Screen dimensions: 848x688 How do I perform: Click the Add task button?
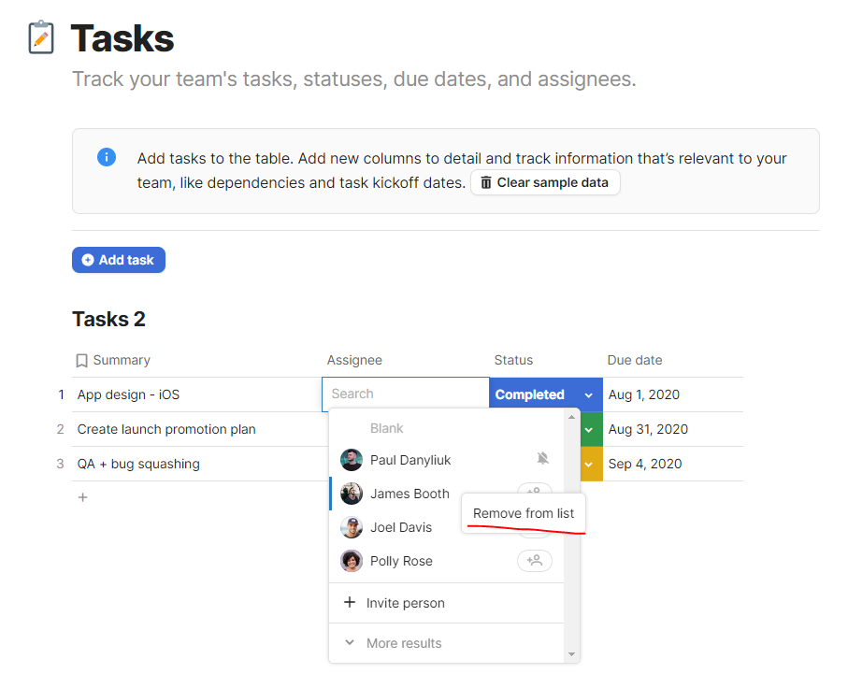[x=119, y=260]
